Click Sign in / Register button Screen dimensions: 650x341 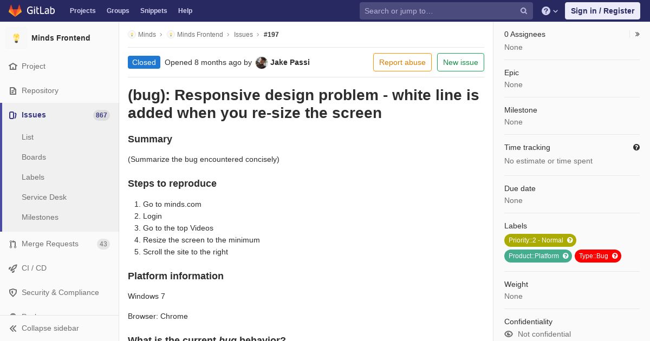click(602, 11)
